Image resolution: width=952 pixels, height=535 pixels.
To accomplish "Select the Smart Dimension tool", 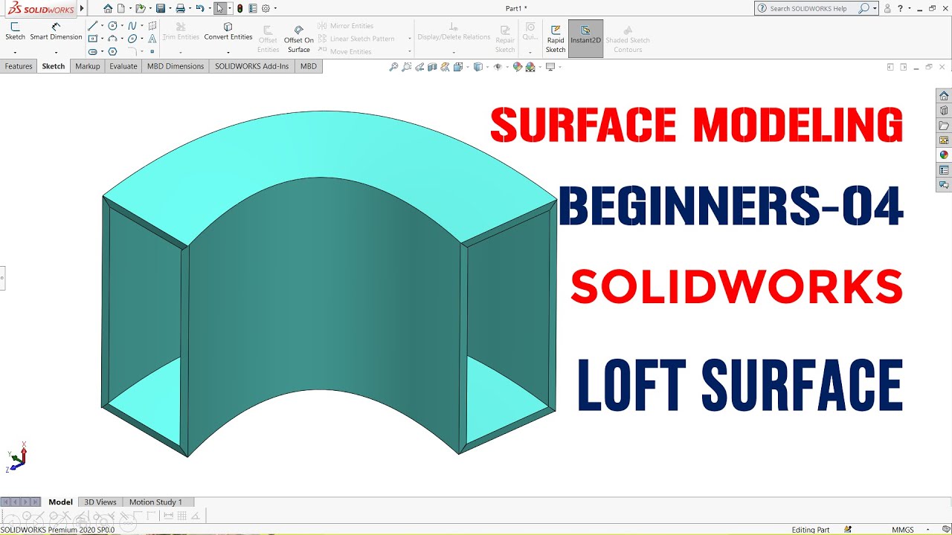I will [56, 31].
